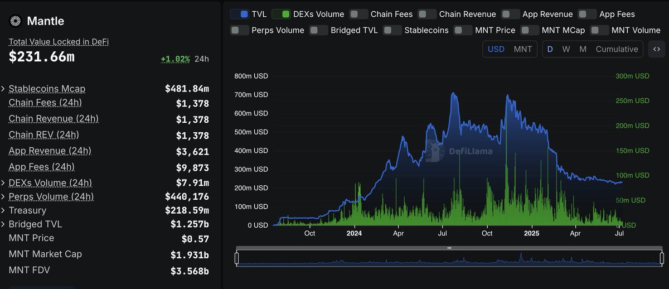Enable the Bridged TVL series
This screenshot has width=669, height=289.
[x=318, y=30]
